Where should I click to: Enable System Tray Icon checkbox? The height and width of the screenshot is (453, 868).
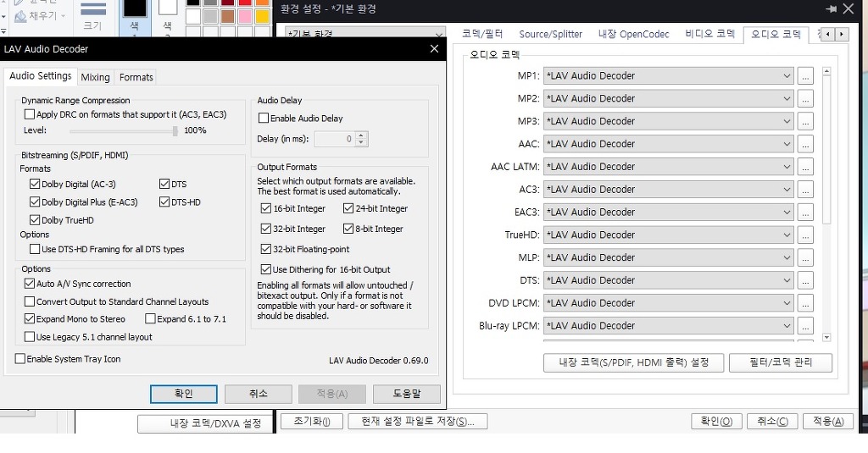click(20, 358)
